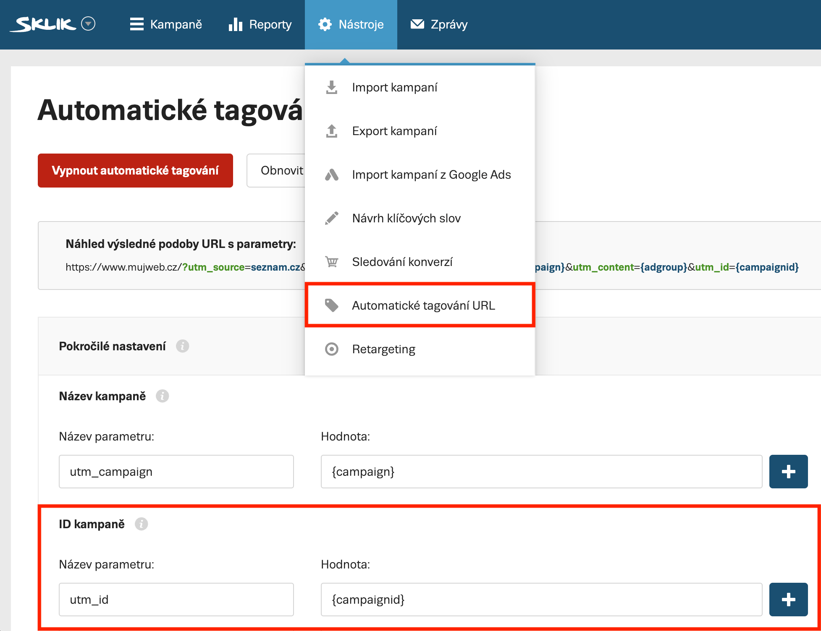Viewport: 821px width, 631px height.
Task: Click the Google Ads logo icon
Action: click(332, 175)
